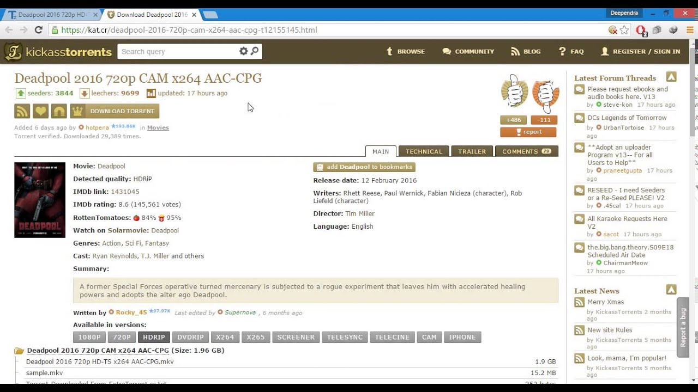Open the Browse menu
This screenshot has height=392, width=698.
tap(405, 51)
